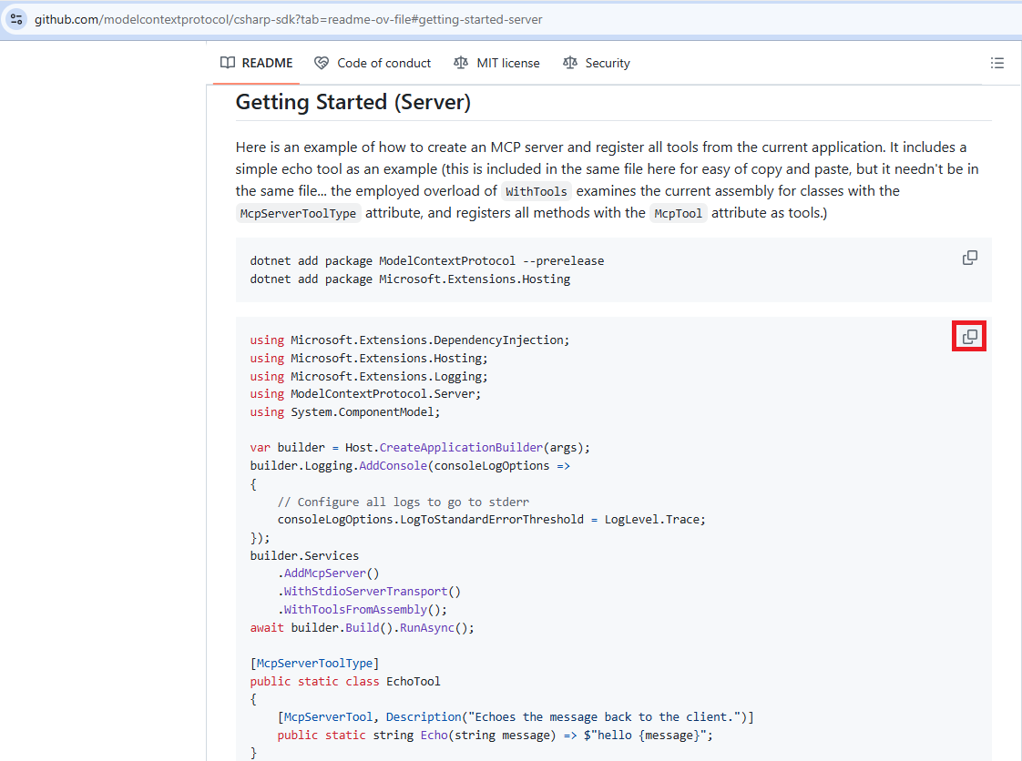Click the inline McpTool code snippet
The width and height of the screenshot is (1022, 761).
click(x=679, y=214)
